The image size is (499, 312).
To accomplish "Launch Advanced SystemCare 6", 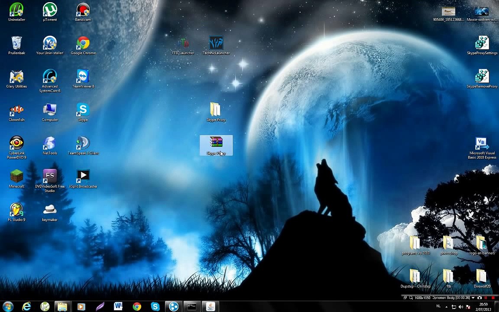I will pos(50,81).
